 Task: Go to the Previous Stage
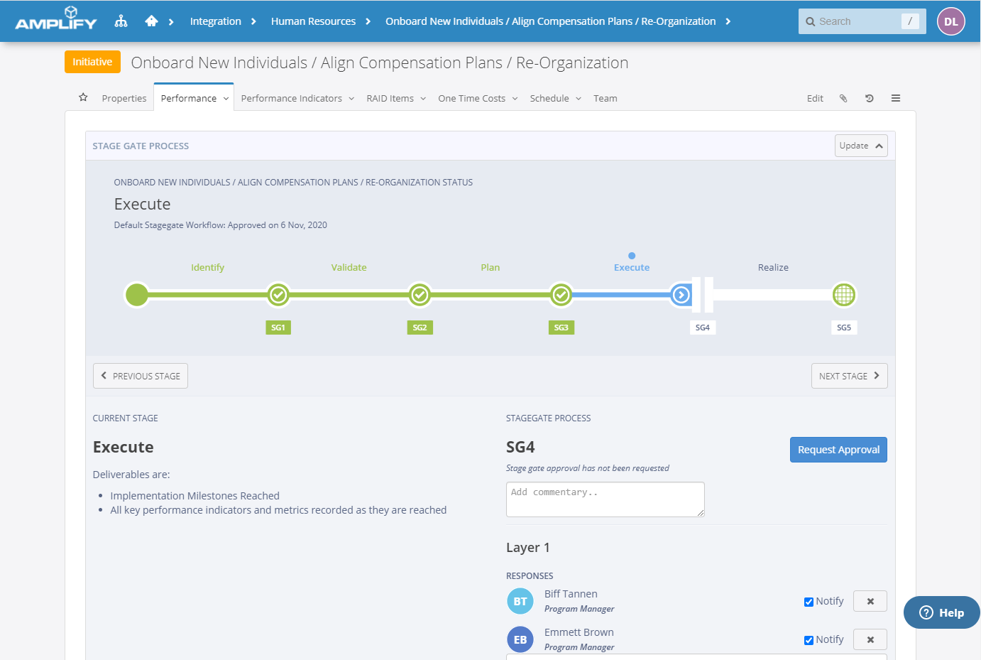141,376
